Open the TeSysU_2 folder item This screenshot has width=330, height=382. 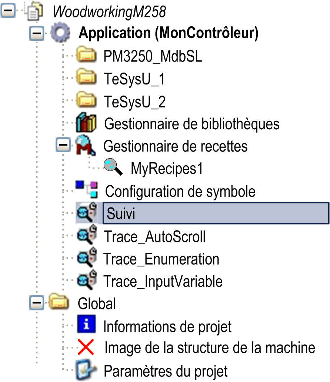[x=135, y=101]
